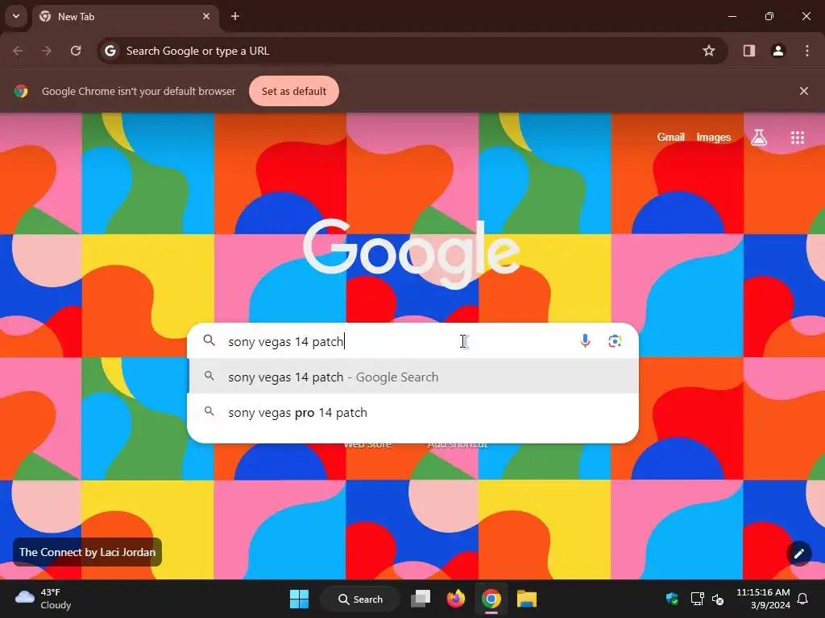Click Set as default button
Image resolution: width=825 pixels, height=618 pixels.
(x=293, y=92)
